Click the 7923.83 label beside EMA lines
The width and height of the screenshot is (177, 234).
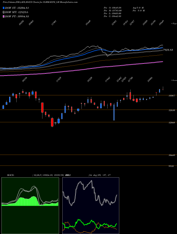[168, 50]
